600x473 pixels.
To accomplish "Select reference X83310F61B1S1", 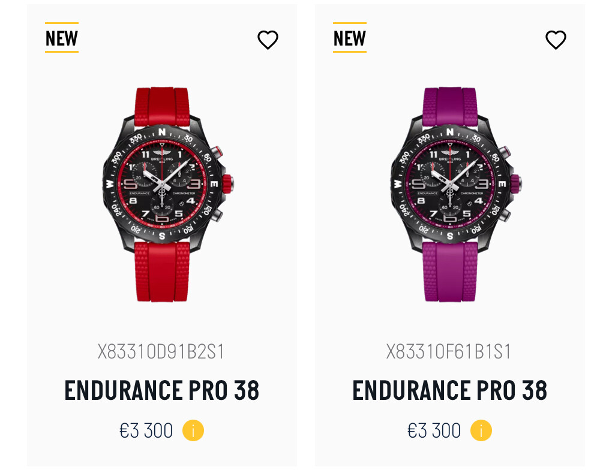I will tap(448, 352).
